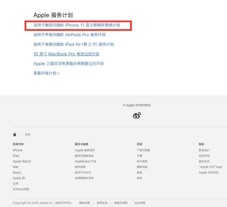
Task: Click the Apple logo in the footer breadcrumb
Action: pyautogui.click(x=15, y=134)
